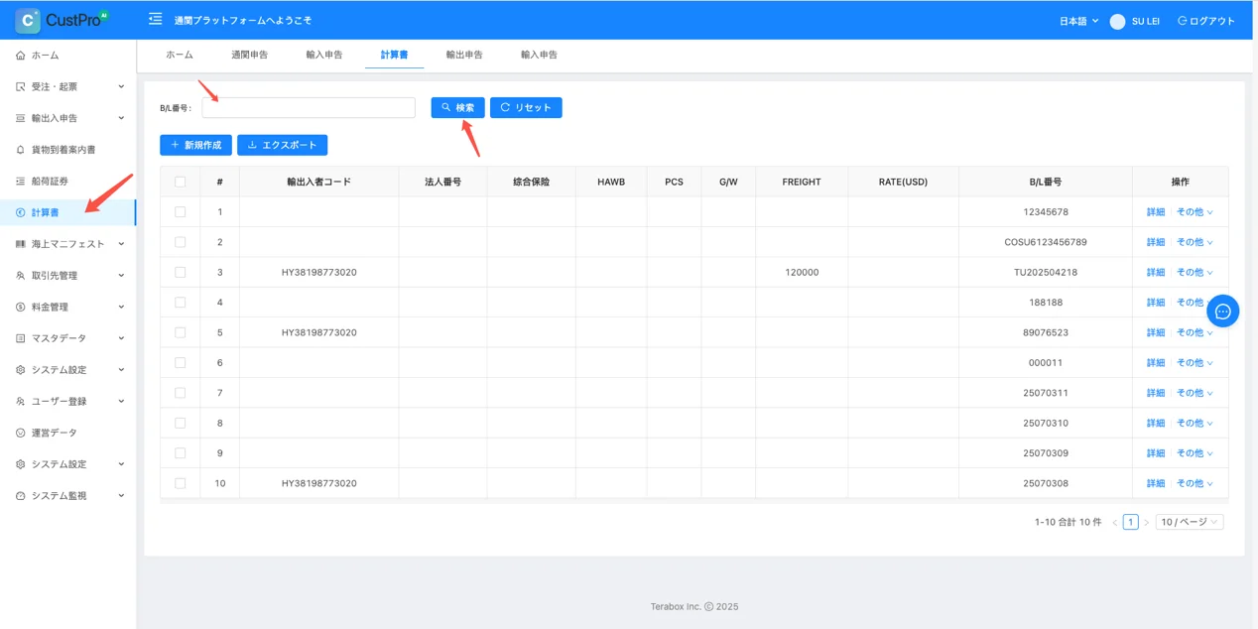This screenshot has height=629, width=1258.
Task: Open 詳細 link for row TU202504218
Action: click(x=1156, y=272)
